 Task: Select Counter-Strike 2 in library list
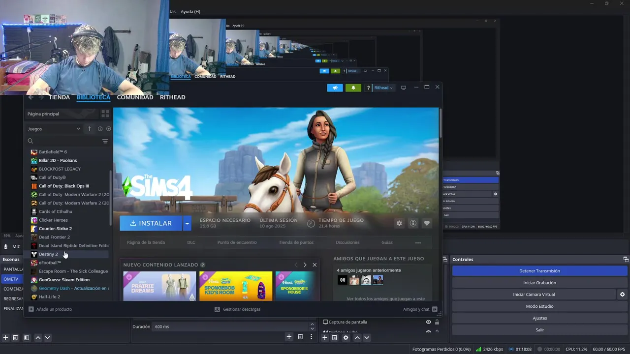point(55,229)
